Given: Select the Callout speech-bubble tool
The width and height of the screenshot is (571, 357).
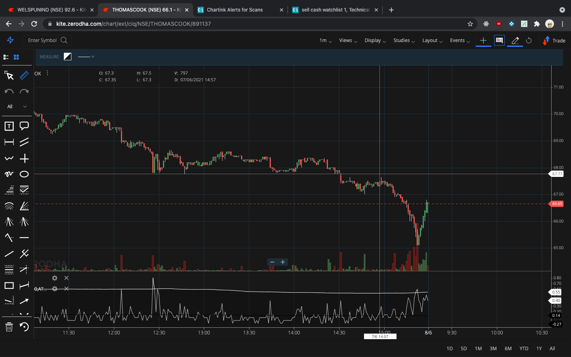Looking at the screenshot, I should pos(24,126).
